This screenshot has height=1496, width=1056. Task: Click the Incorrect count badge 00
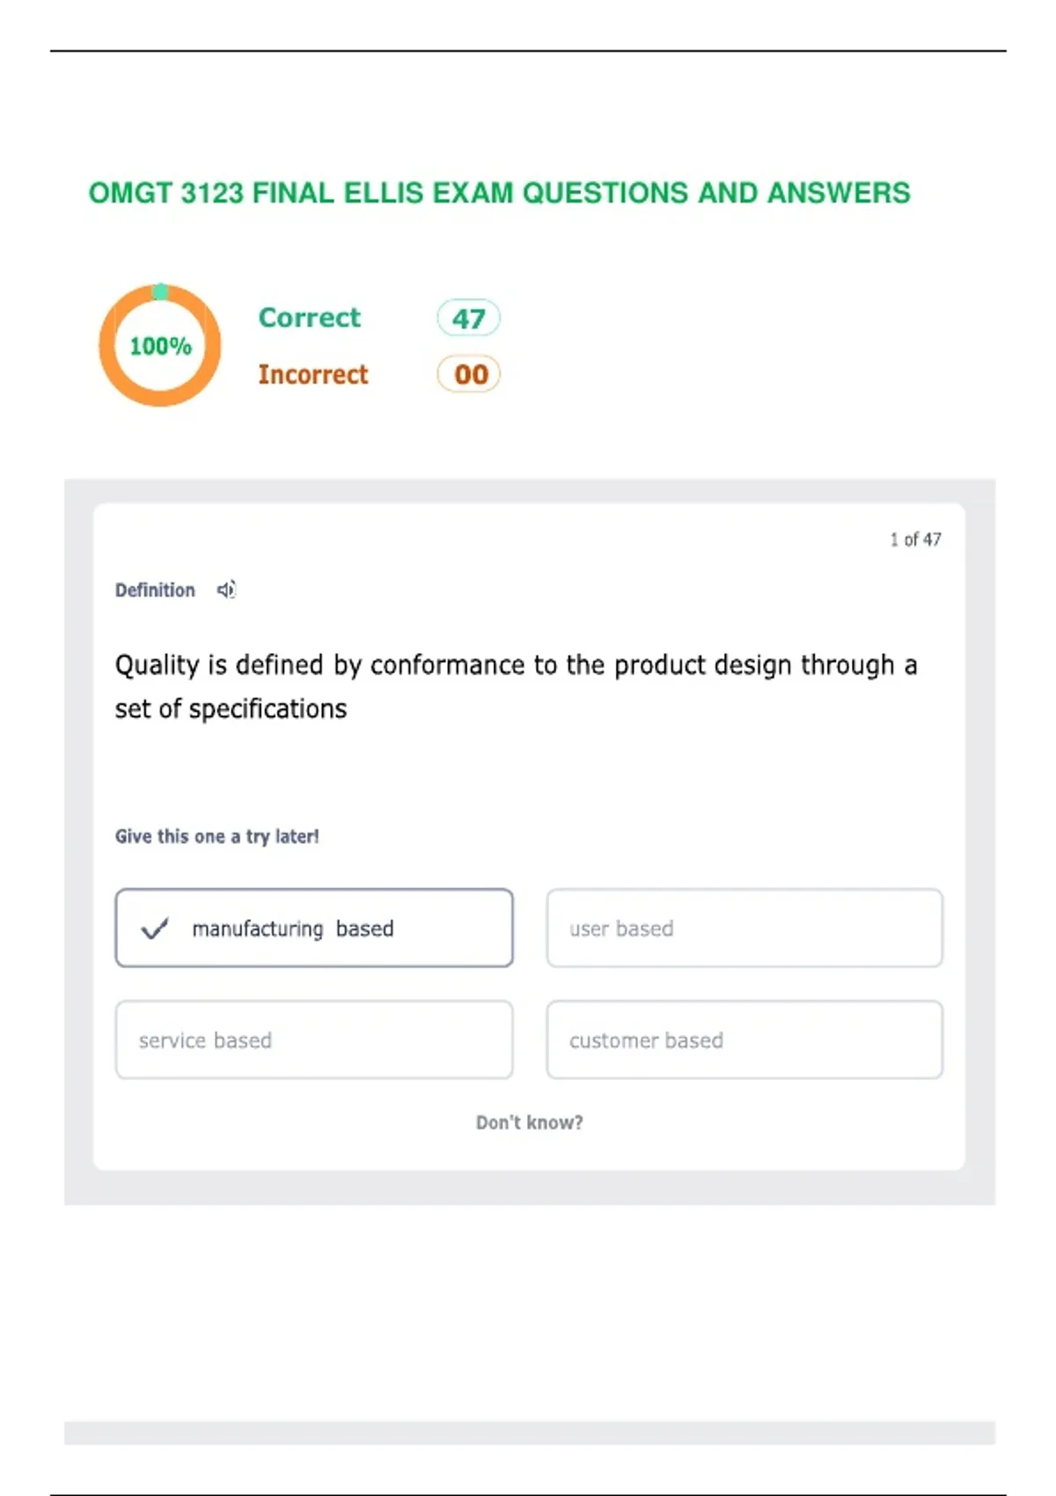point(469,374)
